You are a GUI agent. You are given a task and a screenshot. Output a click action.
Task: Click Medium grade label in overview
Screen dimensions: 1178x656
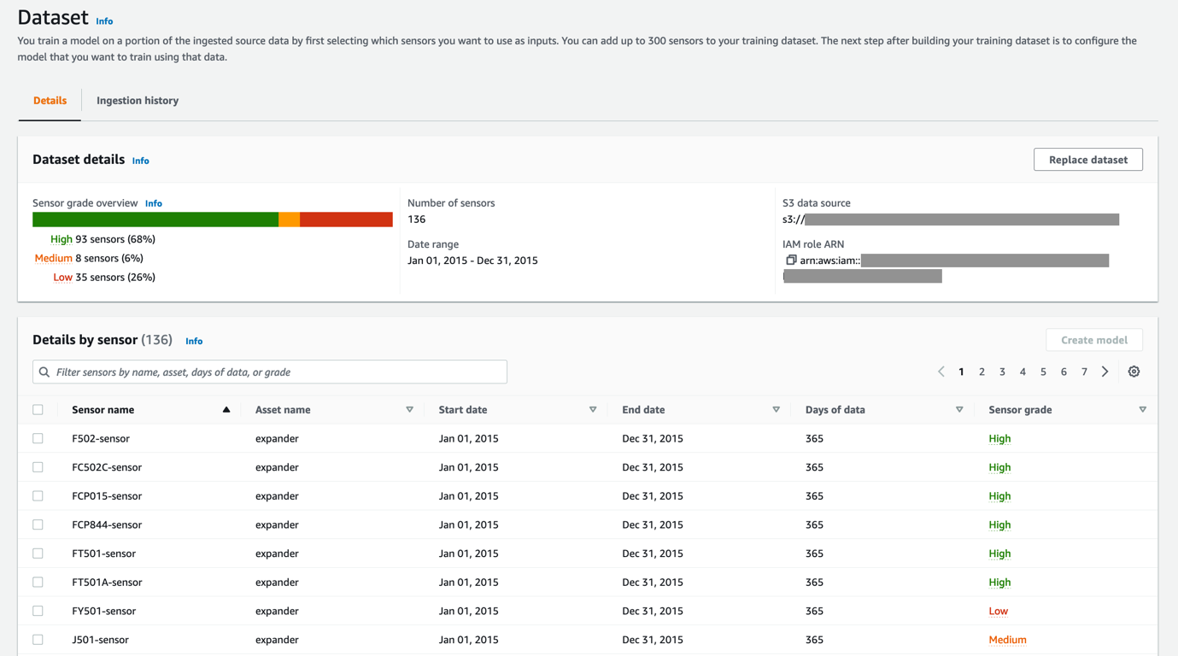tap(53, 258)
